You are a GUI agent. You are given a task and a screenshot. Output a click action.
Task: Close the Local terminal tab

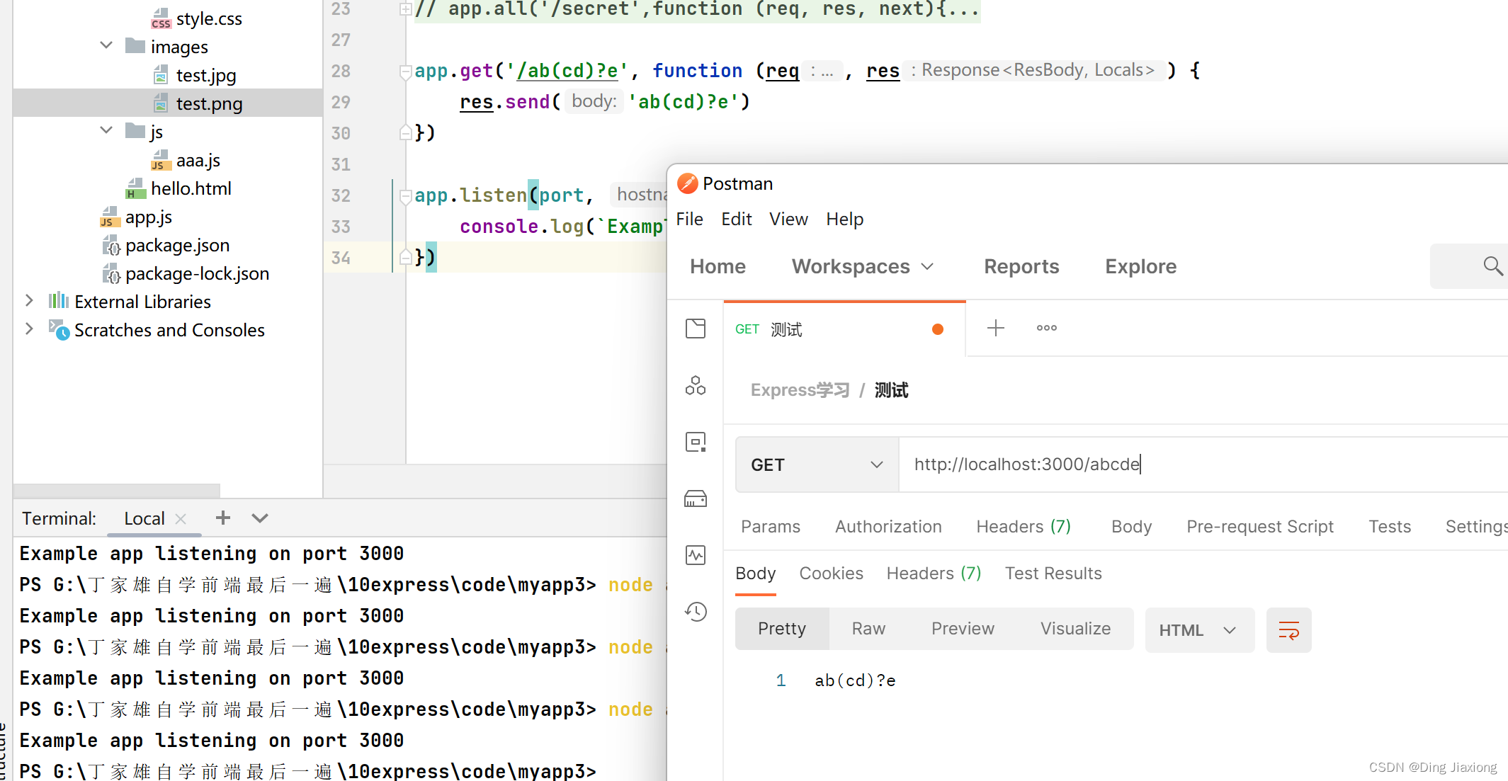pos(181,519)
